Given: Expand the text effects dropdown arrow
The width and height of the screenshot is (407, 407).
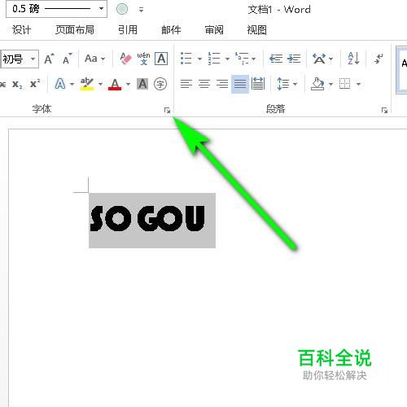Looking at the screenshot, I should click(72, 84).
